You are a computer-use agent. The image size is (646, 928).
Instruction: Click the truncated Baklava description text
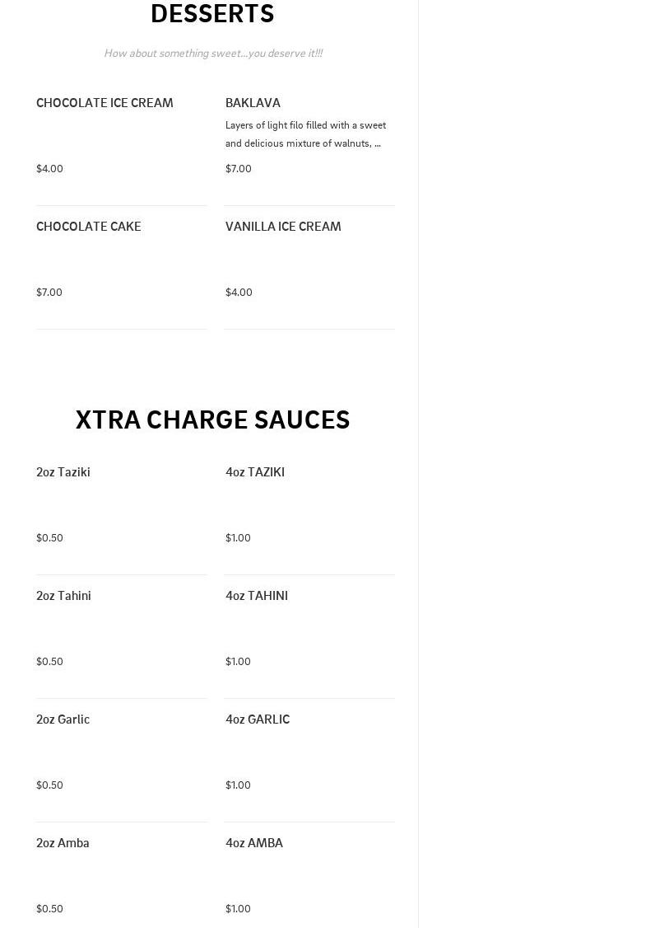[x=305, y=134]
